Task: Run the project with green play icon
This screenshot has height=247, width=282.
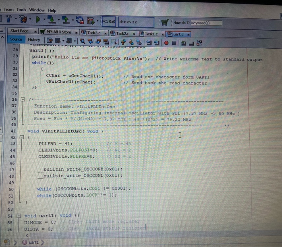Action: point(38,19)
